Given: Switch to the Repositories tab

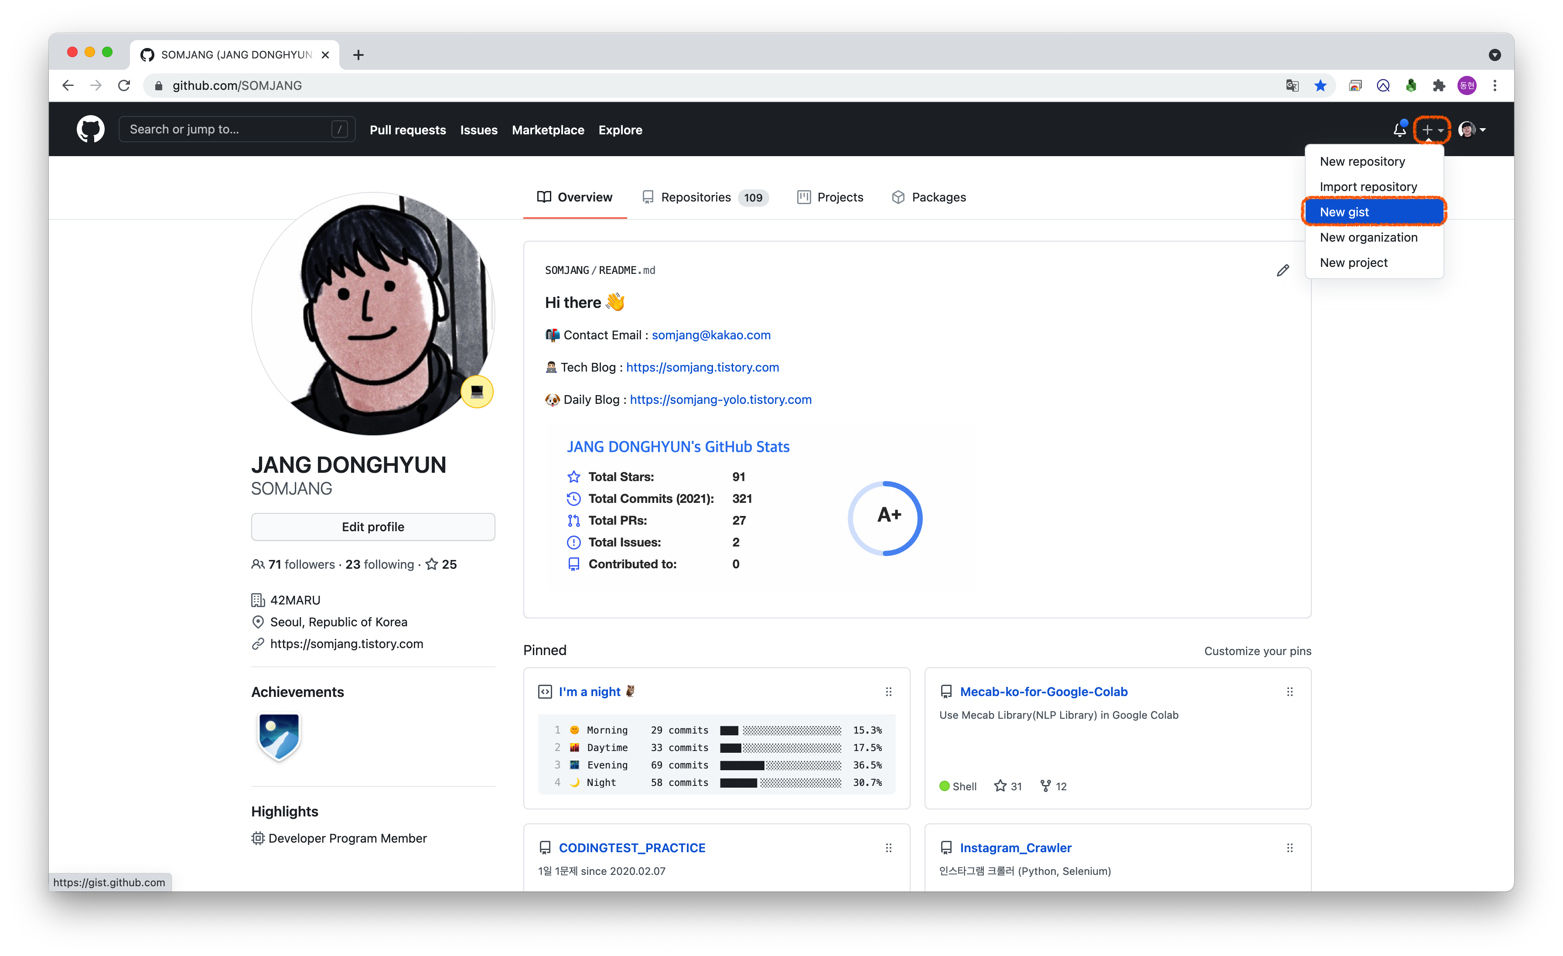Looking at the screenshot, I should pyautogui.click(x=705, y=197).
